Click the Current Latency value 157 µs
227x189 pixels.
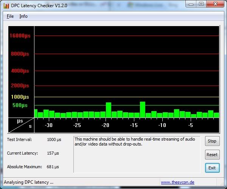[53, 153]
